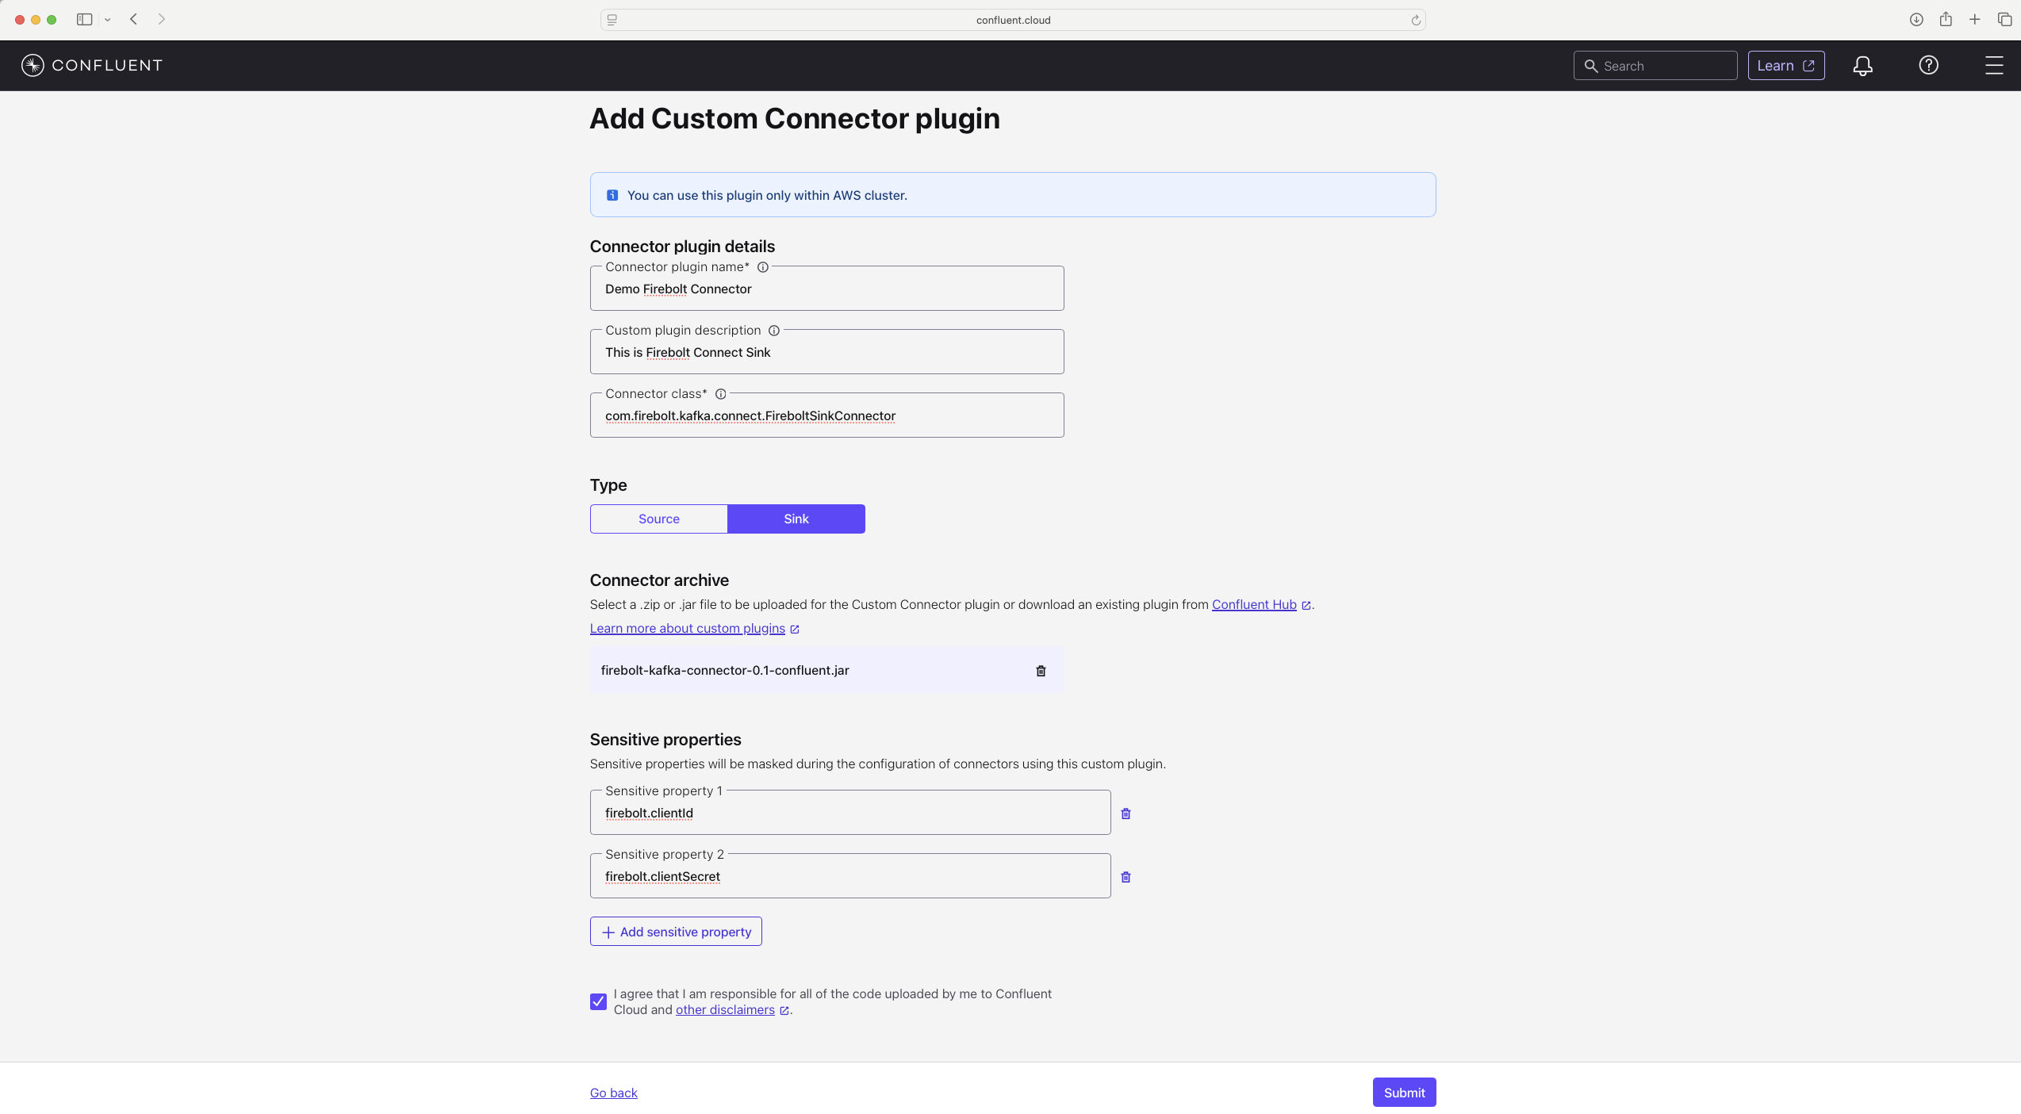Select Sink connector type

click(x=796, y=519)
